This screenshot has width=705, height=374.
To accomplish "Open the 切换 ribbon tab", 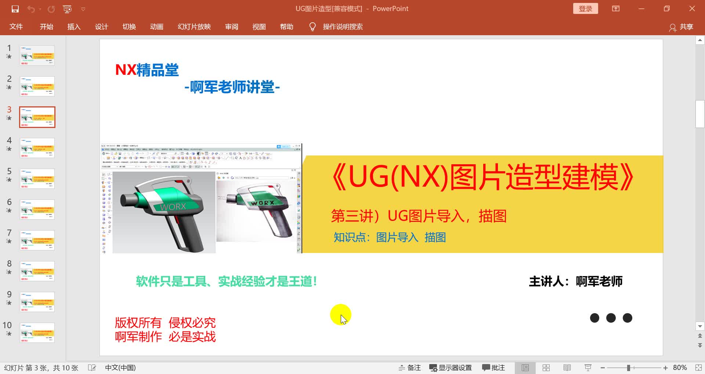I will point(129,27).
